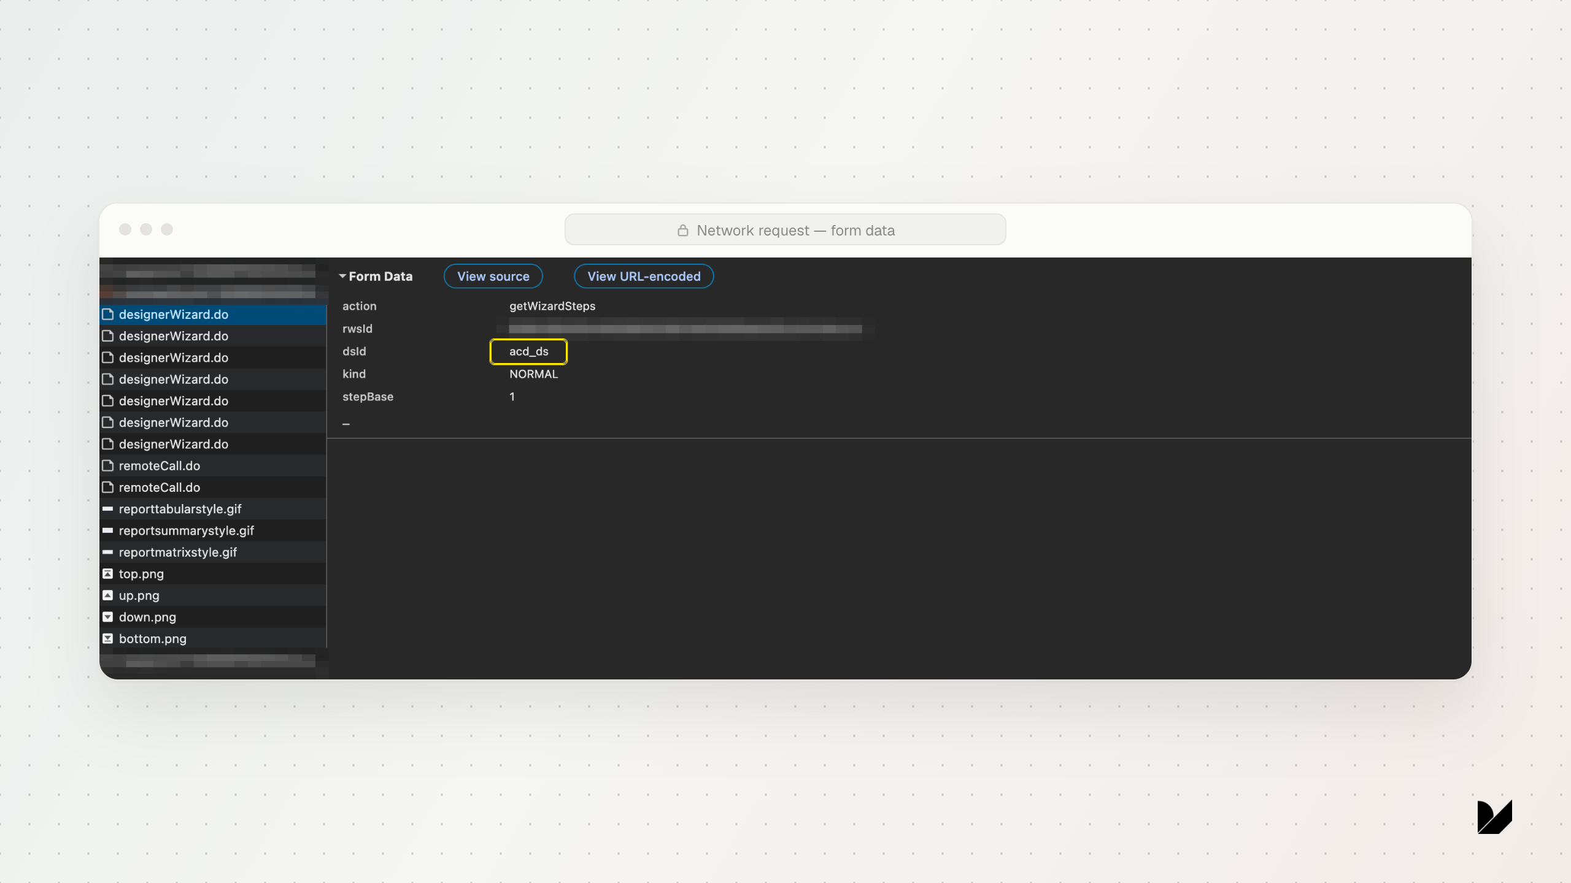Screen dimensions: 1571x883
Task: Select the highlighted designerWizard.do request
Action: (213, 315)
